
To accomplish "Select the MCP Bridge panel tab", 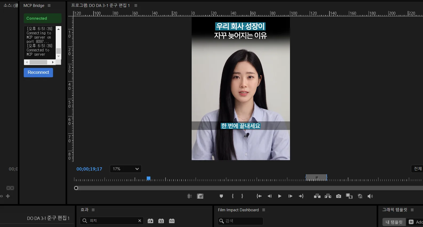I will [x=34, y=6].
